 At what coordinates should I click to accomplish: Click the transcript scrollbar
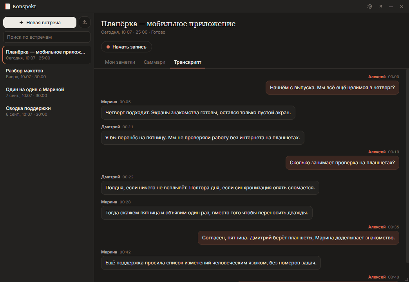coord(407,167)
